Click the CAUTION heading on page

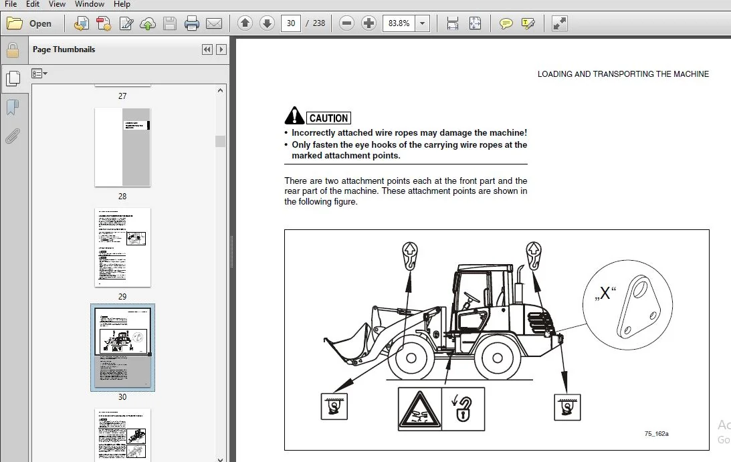tap(328, 118)
